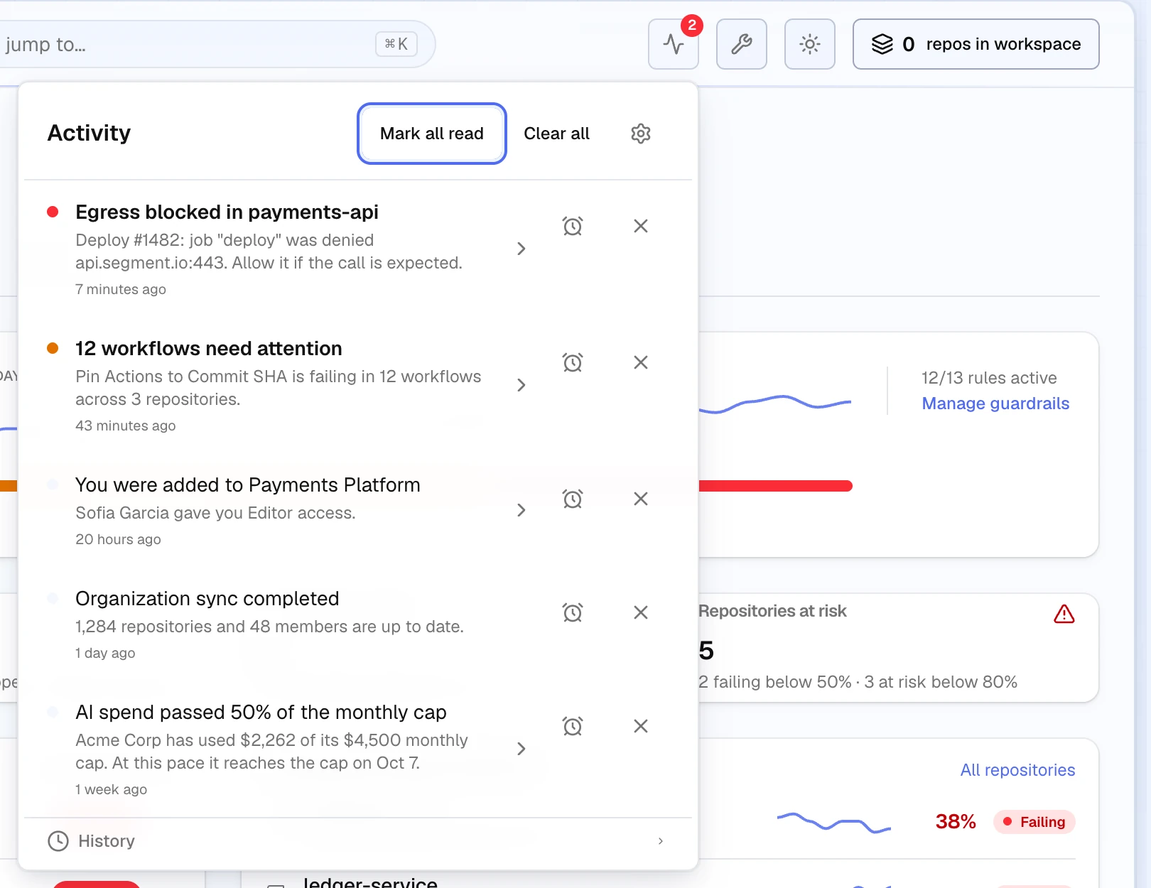Follow the Manage guardrails link
Viewport: 1151px width, 888px height.
(995, 404)
